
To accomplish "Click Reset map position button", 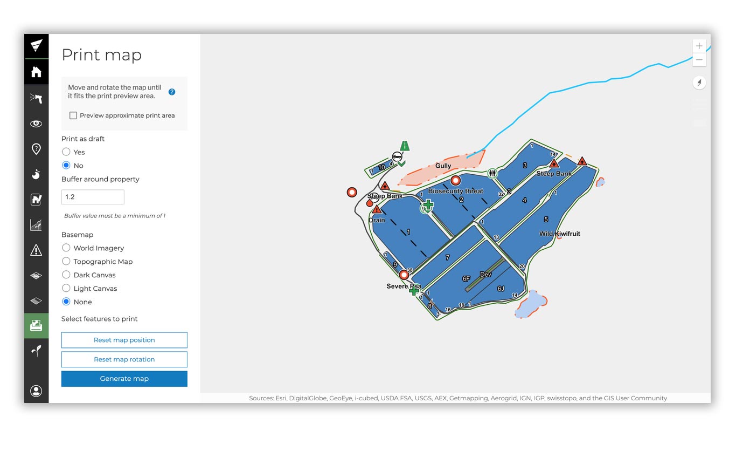I will [x=124, y=340].
